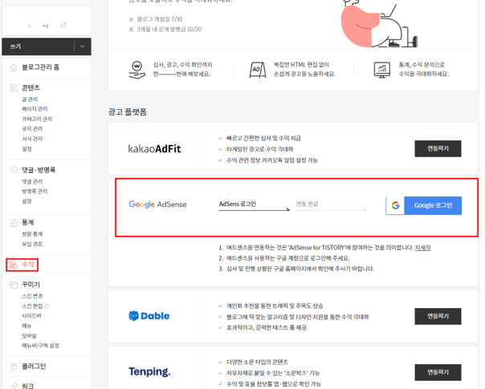The image size is (485, 389).
Task: Click the 플러그인 plug icon
Action: coord(14,367)
